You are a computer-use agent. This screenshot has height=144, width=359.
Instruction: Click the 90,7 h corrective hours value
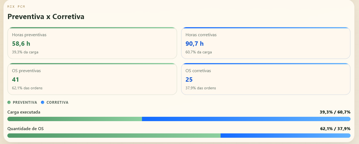[195, 44]
